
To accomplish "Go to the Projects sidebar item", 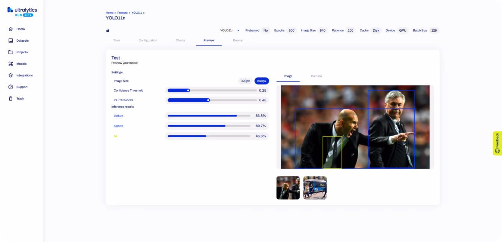I will click(x=22, y=52).
